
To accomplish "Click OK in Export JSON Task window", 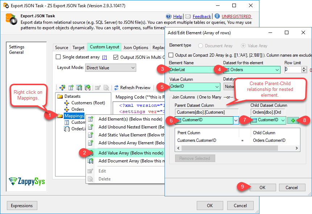I will coord(210,206).
